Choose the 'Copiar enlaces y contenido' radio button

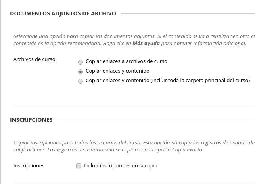pos(81,72)
